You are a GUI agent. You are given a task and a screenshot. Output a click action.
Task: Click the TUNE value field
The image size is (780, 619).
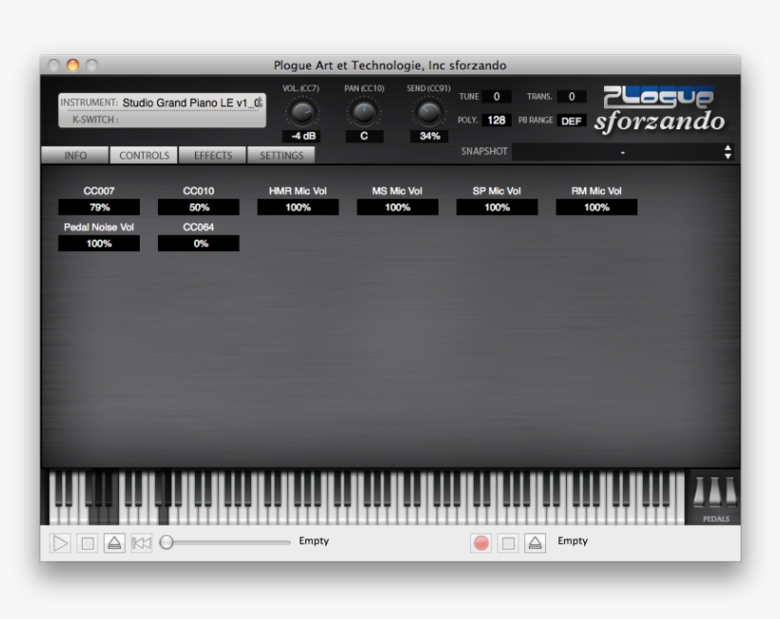tap(497, 96)
